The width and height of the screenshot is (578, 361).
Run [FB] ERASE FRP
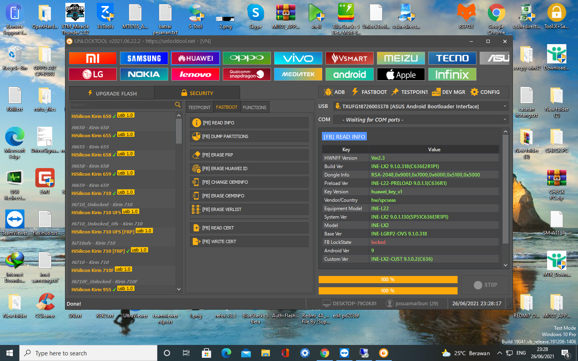pos(249,155)
